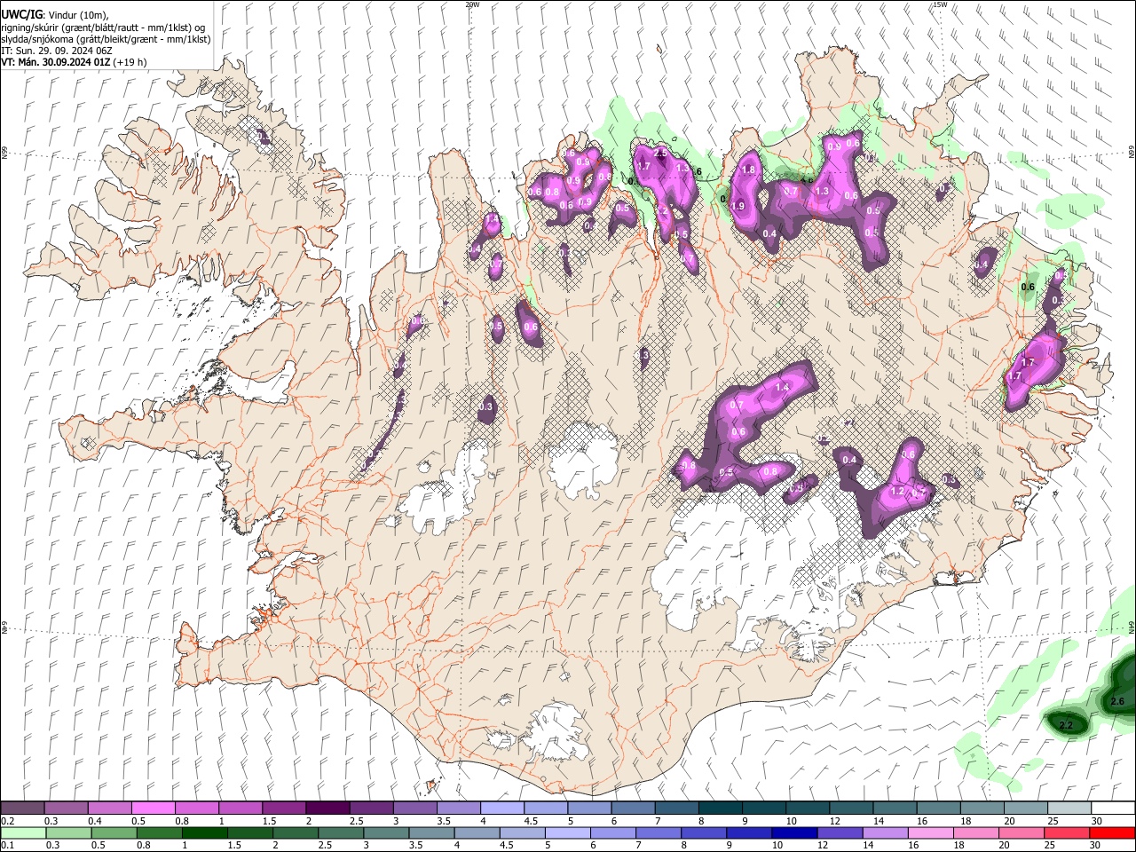The width and height of the screenshot is (1136, 852).
Task: Pick the top-row swatch between 3 and 3.5
Action: [x=415, y=809]
